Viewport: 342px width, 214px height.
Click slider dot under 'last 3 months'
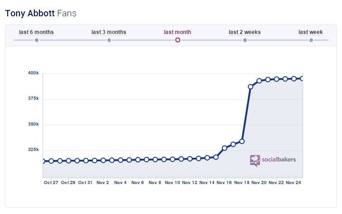point(109,40)
